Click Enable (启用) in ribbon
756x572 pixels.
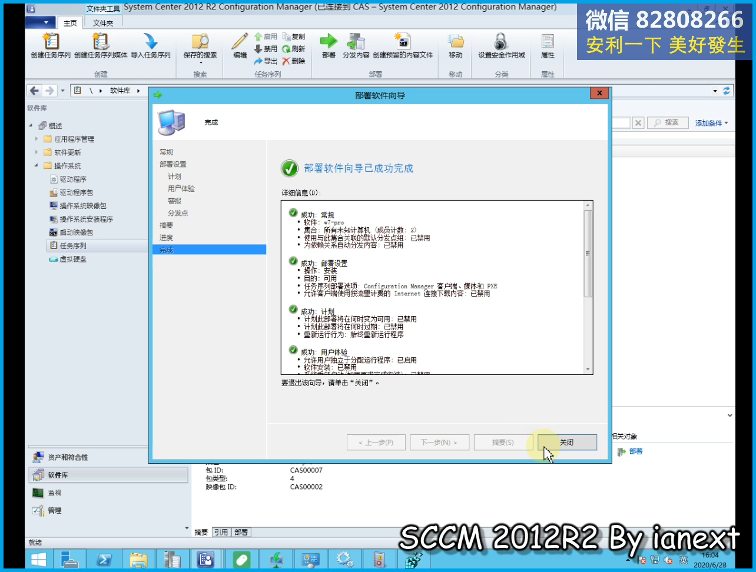click(266, 36)
